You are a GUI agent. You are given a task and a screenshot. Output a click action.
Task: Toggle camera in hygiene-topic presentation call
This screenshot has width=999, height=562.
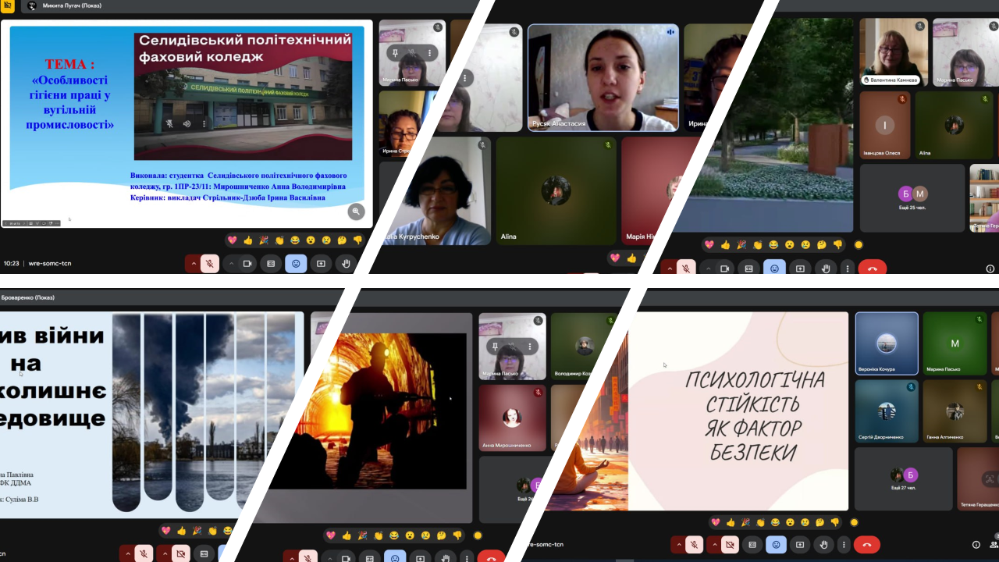coord(247,264)
